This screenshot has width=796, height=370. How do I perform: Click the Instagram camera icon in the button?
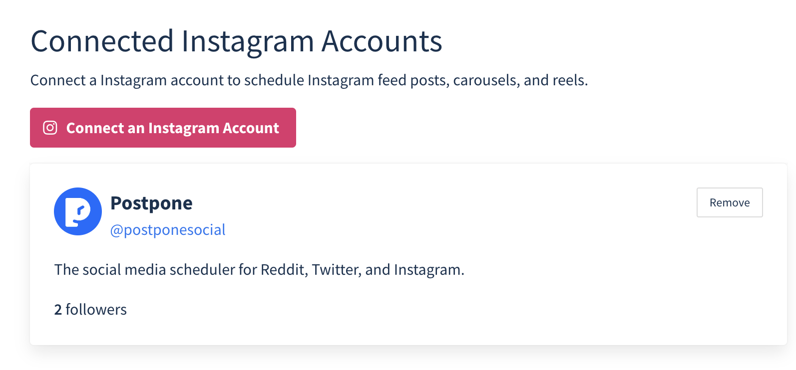click(x=50, y=128)
